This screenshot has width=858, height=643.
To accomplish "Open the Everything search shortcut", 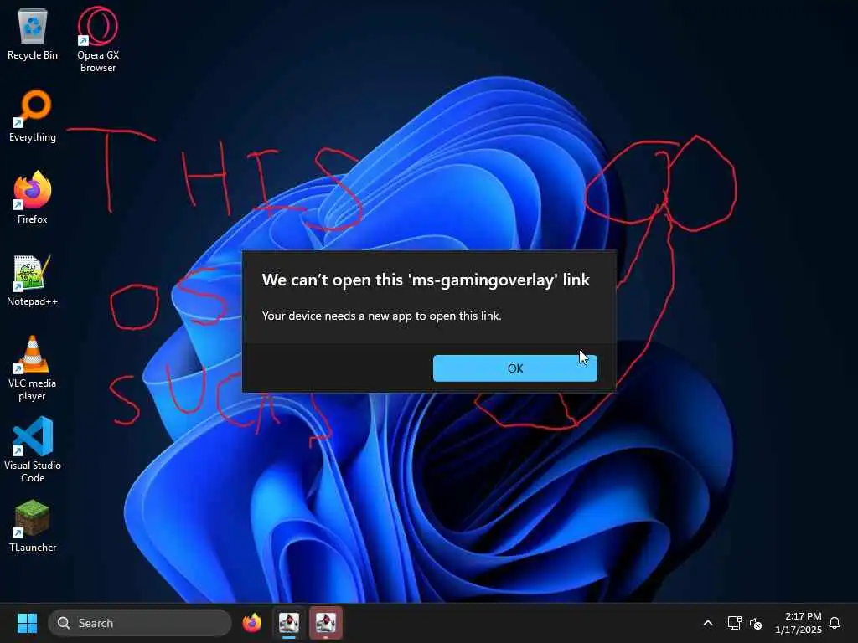I will coord(33,116).
